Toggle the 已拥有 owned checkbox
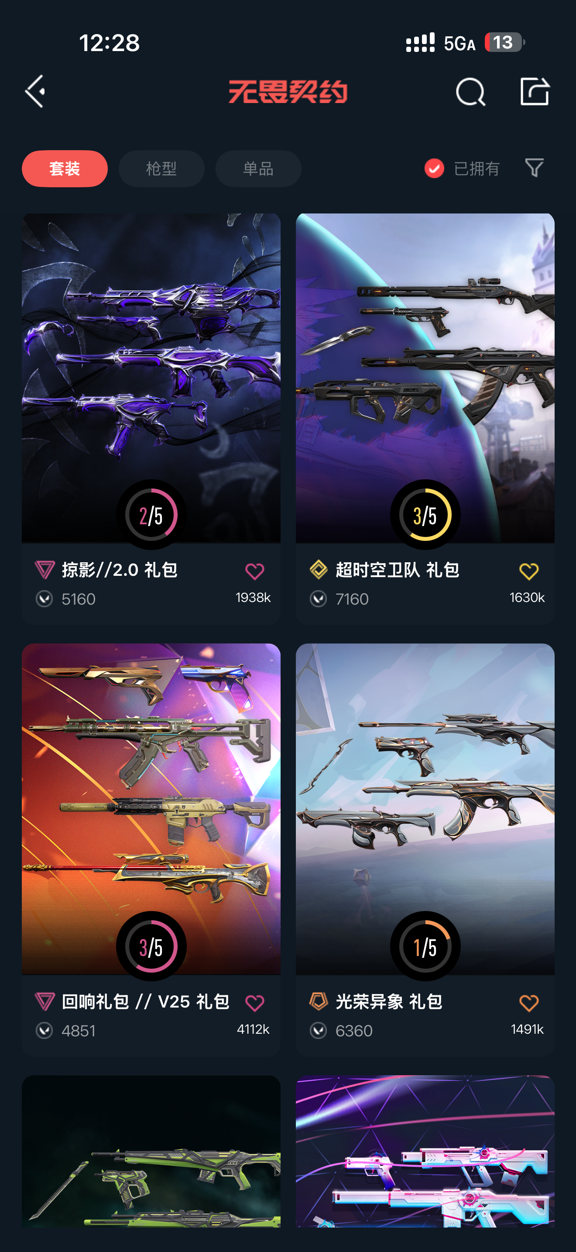The height and width of the screenshot is (1252, 576). coord(434,169)
